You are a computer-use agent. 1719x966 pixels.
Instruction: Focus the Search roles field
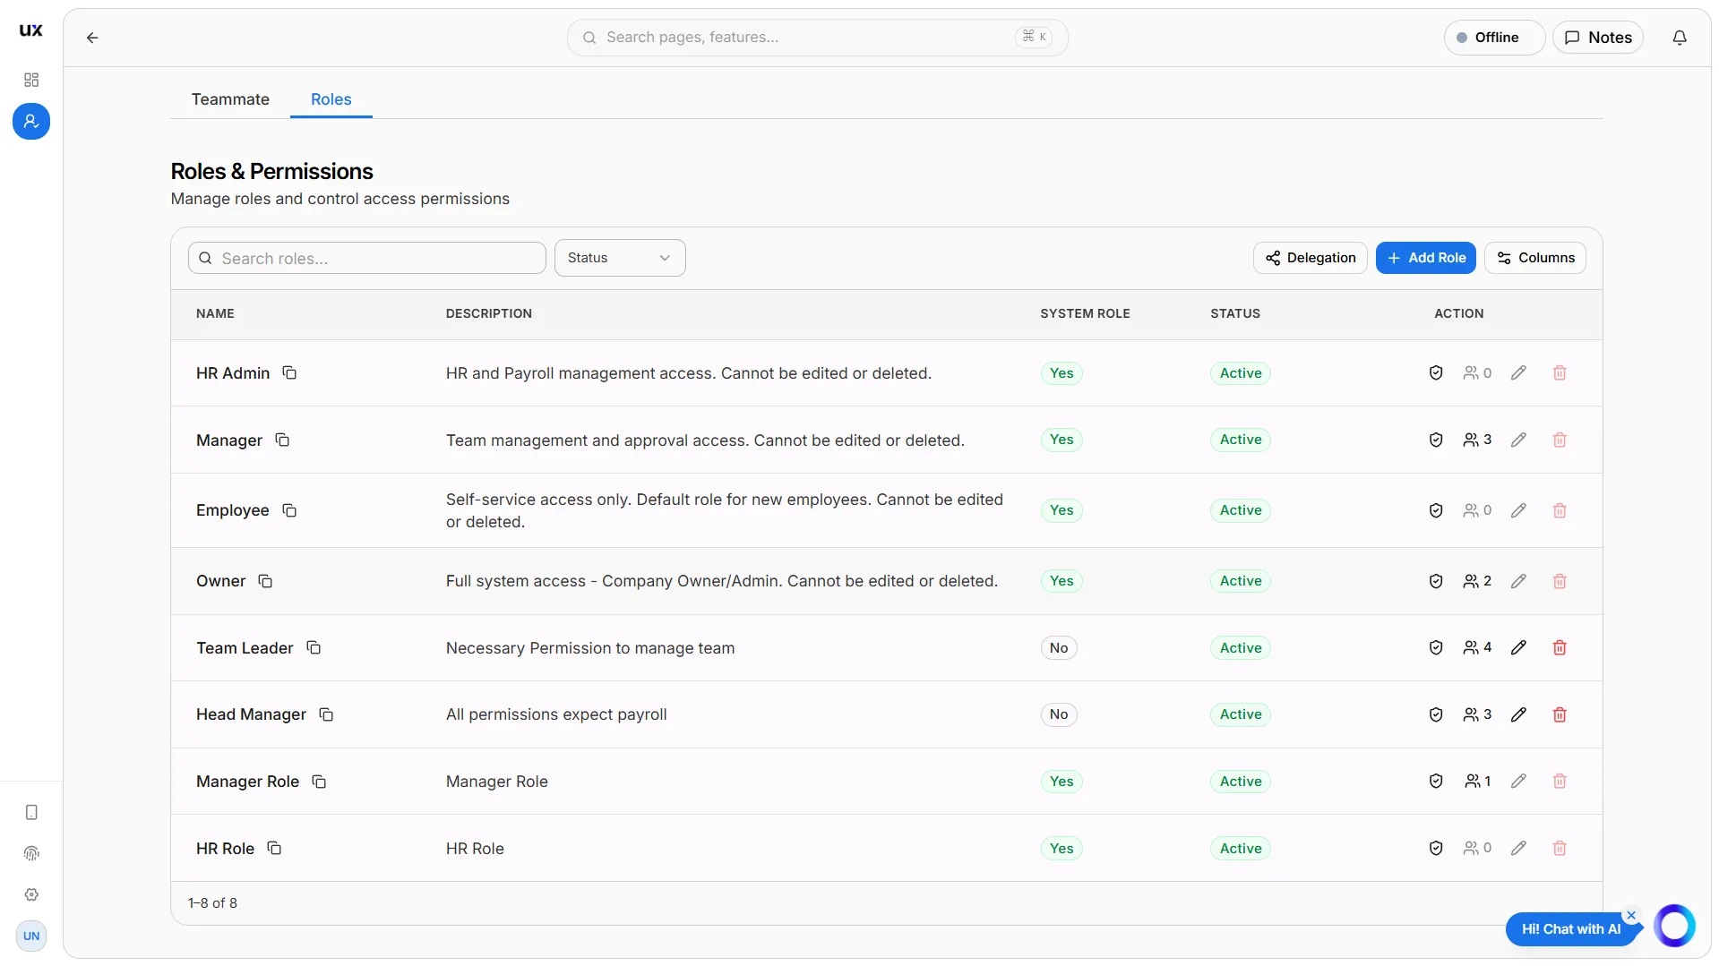click(367, 258)
